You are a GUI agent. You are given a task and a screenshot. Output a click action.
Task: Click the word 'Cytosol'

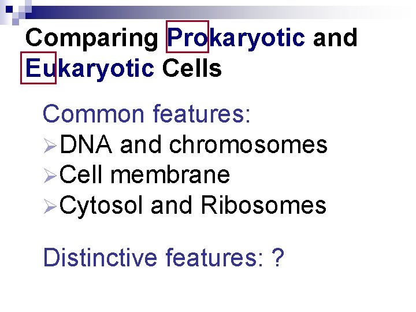pyautogui.click(x=101, y=205)
